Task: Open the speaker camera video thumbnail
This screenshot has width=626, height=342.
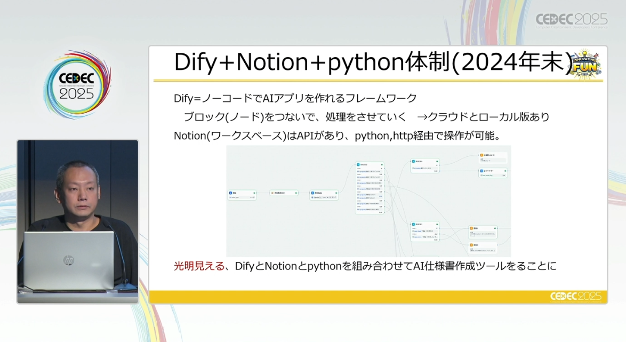Action: pos(77,222)
